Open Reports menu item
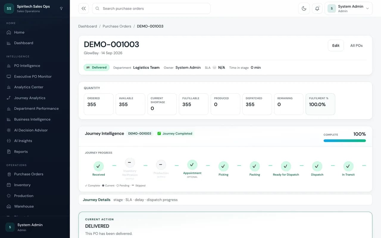The image size is (381, 238). (x=35, y=152)
